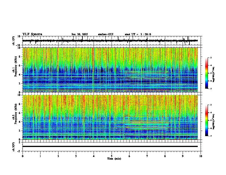This screenshot has height=175, width=226.
Task: Click the "6" kHz tick on ch.2 frequency axis
Action: tap(20, 113)
